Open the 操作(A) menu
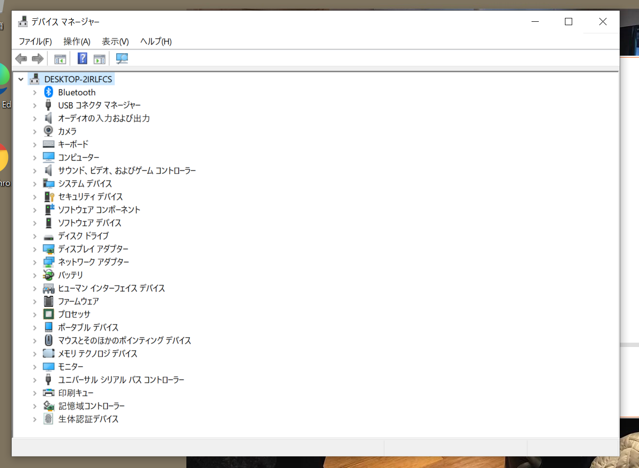The height and width of the screenshot is (468, 639). coord(76,42)
